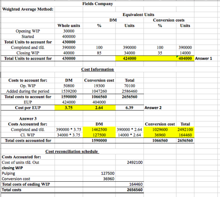Click the 'Completed and tfd.' label in units section
Screen dimensions: 220x197
click(x=28, y=47)
